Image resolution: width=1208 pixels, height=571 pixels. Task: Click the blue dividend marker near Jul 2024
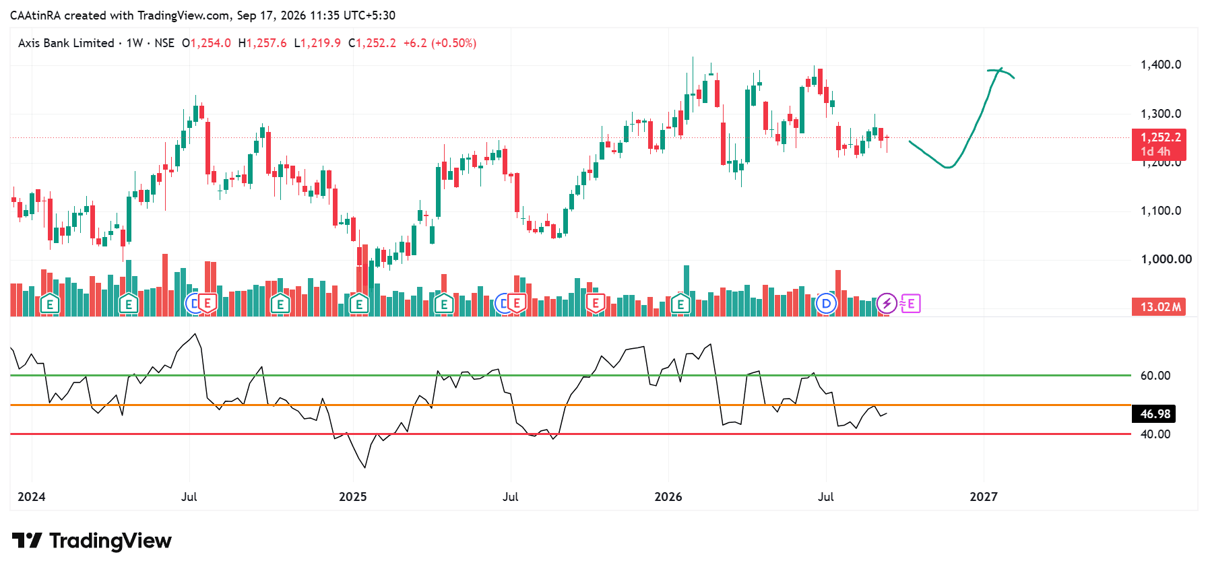click(x=192, y=304)
